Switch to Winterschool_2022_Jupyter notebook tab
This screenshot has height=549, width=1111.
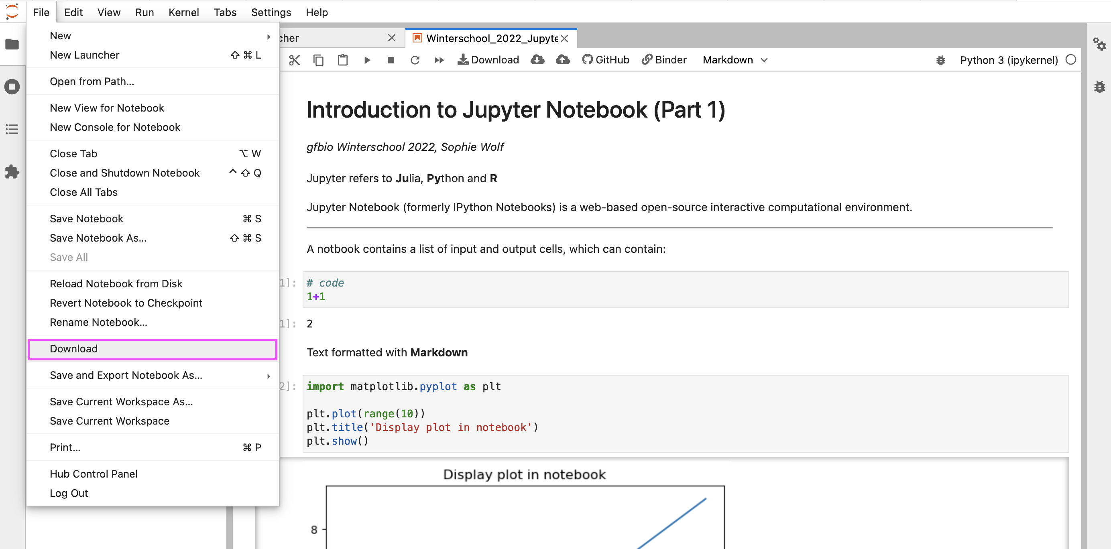coord(491,39)
